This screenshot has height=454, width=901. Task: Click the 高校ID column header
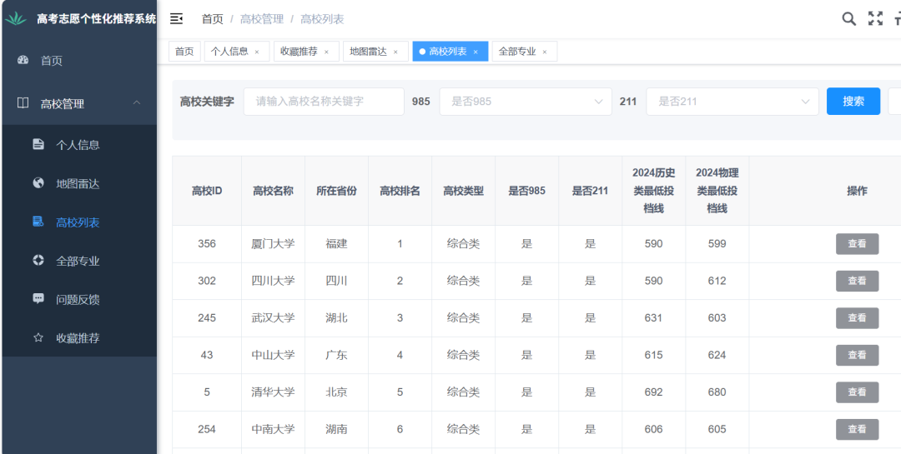(x=207, y=191)
